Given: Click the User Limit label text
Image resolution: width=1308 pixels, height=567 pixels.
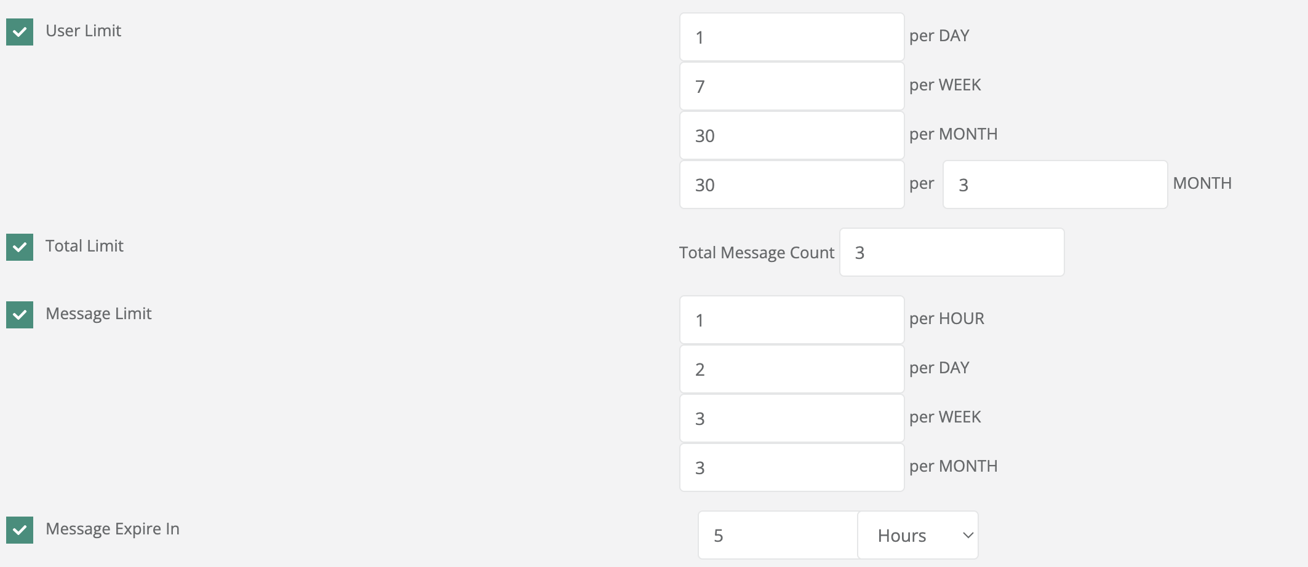Looking at the screenshot, I should (x=83, y=31).
